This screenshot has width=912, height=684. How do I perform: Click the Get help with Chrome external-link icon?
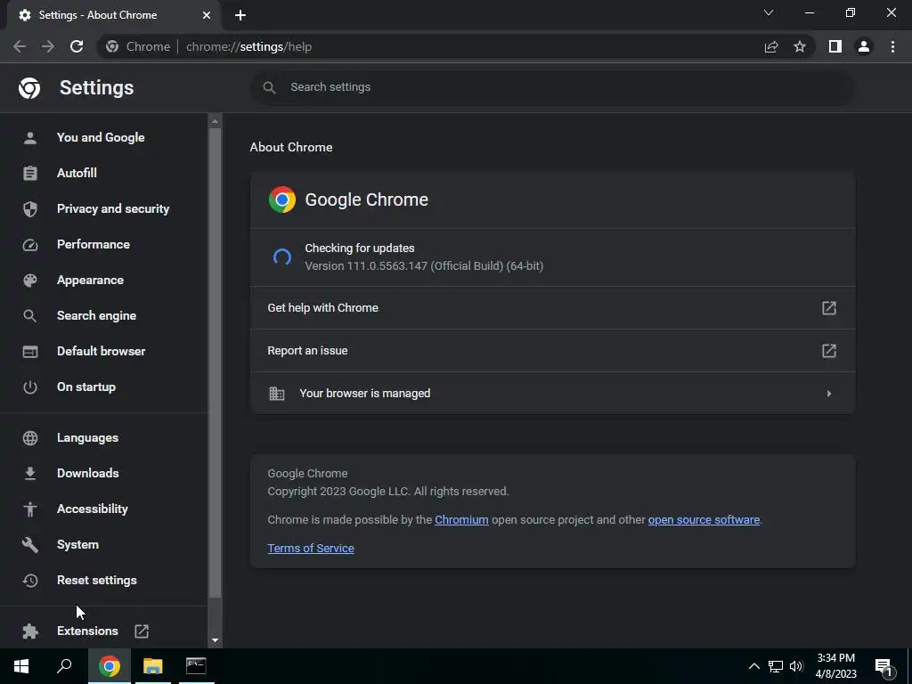click(x=829, y=307)
